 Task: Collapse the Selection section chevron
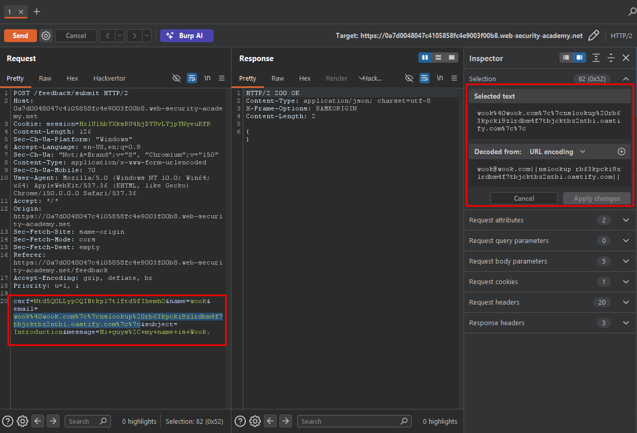click(626, 79)
